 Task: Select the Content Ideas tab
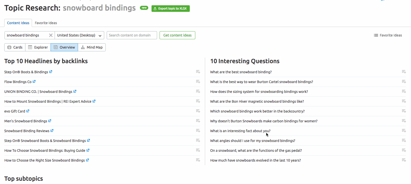click(x=18, y=23)
